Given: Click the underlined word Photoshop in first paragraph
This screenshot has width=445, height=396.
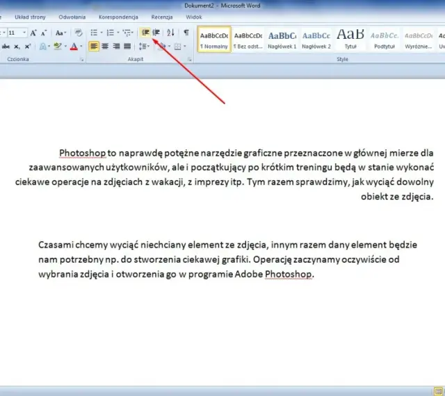Looking at the screenshot, I should pyautogui.click(x=82, y=153).
